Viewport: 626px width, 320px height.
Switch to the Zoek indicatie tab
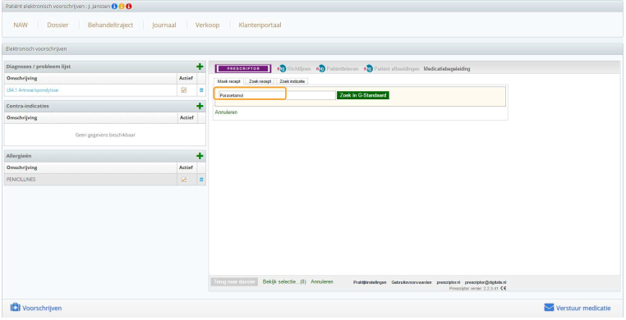(292, 81)
